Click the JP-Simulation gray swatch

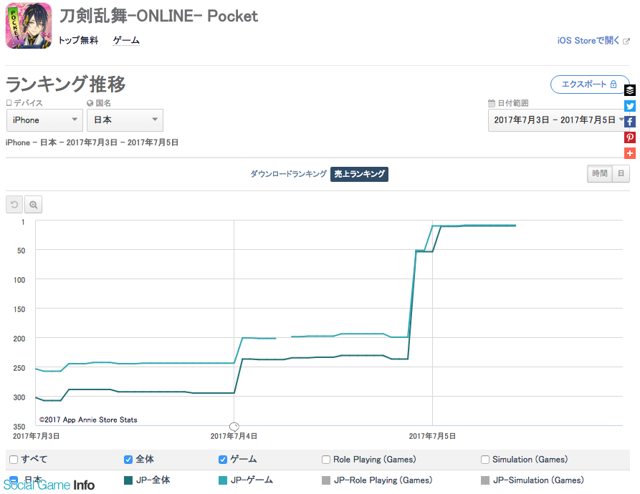[x=485, y=480]
